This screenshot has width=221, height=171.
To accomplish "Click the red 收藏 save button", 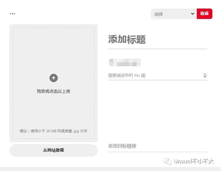I will click(205, 14).
